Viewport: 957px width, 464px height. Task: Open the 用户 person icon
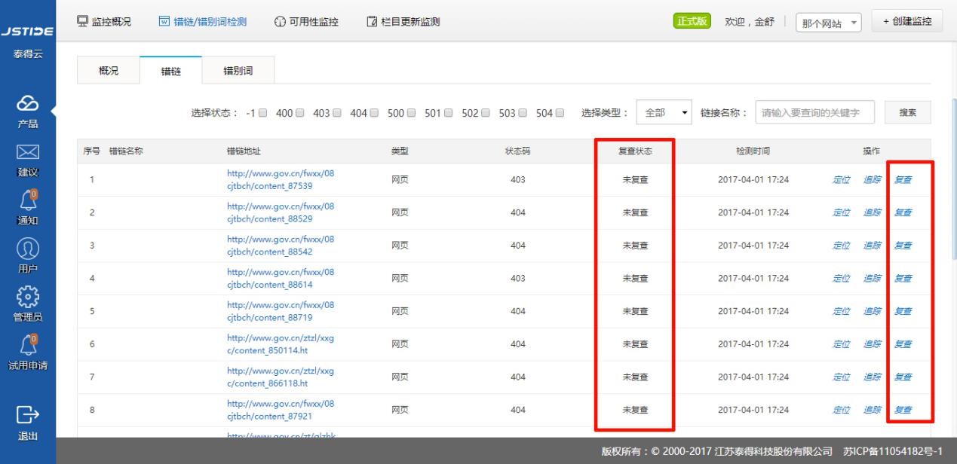point(27,250)
